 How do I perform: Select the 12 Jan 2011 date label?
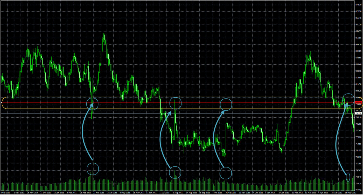pyautogui.click(x=59, y=193)
